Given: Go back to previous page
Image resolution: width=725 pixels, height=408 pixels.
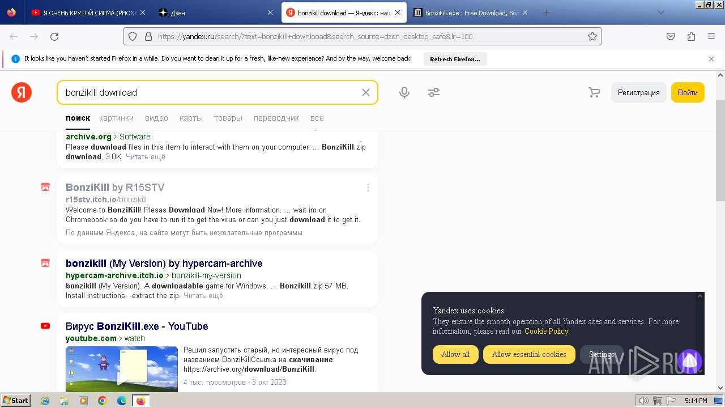Looking at the screenshot, I should click(x=14, y=36).
